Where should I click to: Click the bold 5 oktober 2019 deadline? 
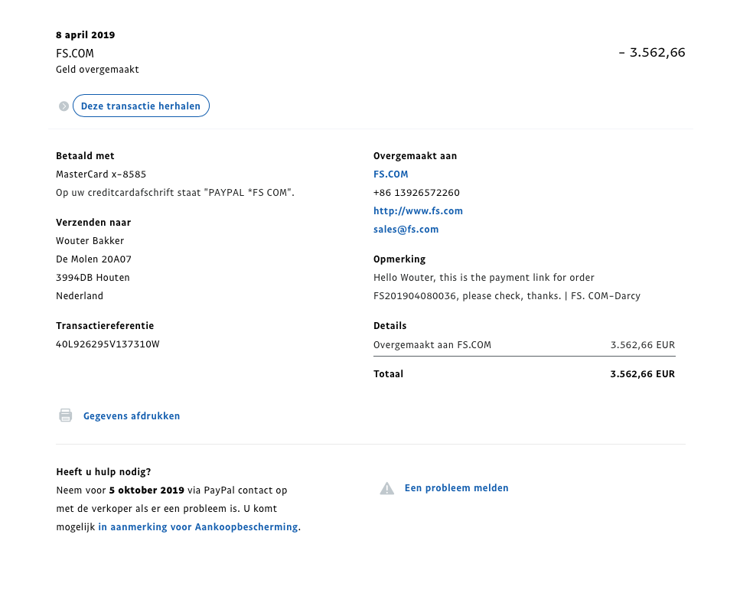pyautogui.click(x=146, y=490)
